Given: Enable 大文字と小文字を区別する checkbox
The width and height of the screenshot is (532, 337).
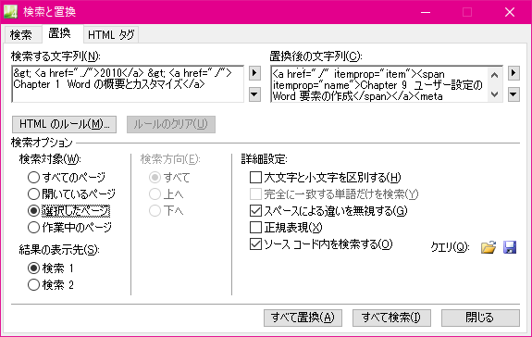Looking at the screenshot, I should click(x=325, y=177).
